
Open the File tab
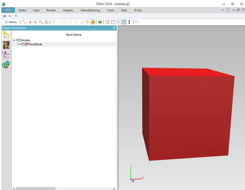pyautogui.click(x=8, y=10)
